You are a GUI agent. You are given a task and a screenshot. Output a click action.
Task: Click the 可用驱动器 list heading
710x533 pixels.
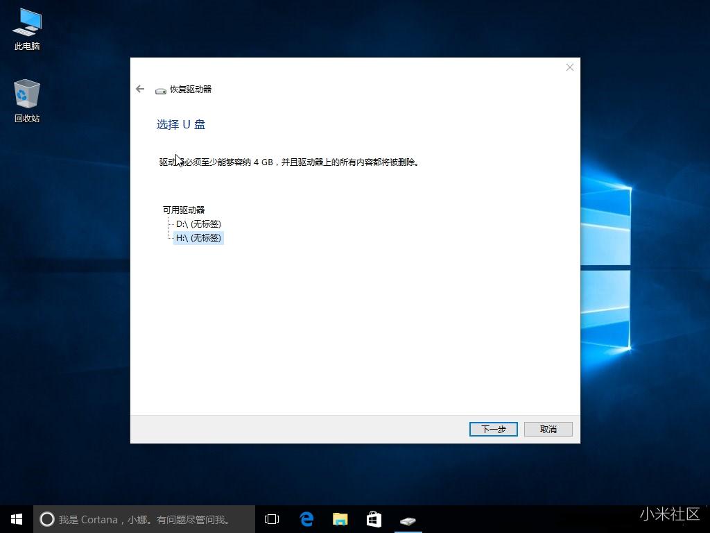(x=183, y=210)
